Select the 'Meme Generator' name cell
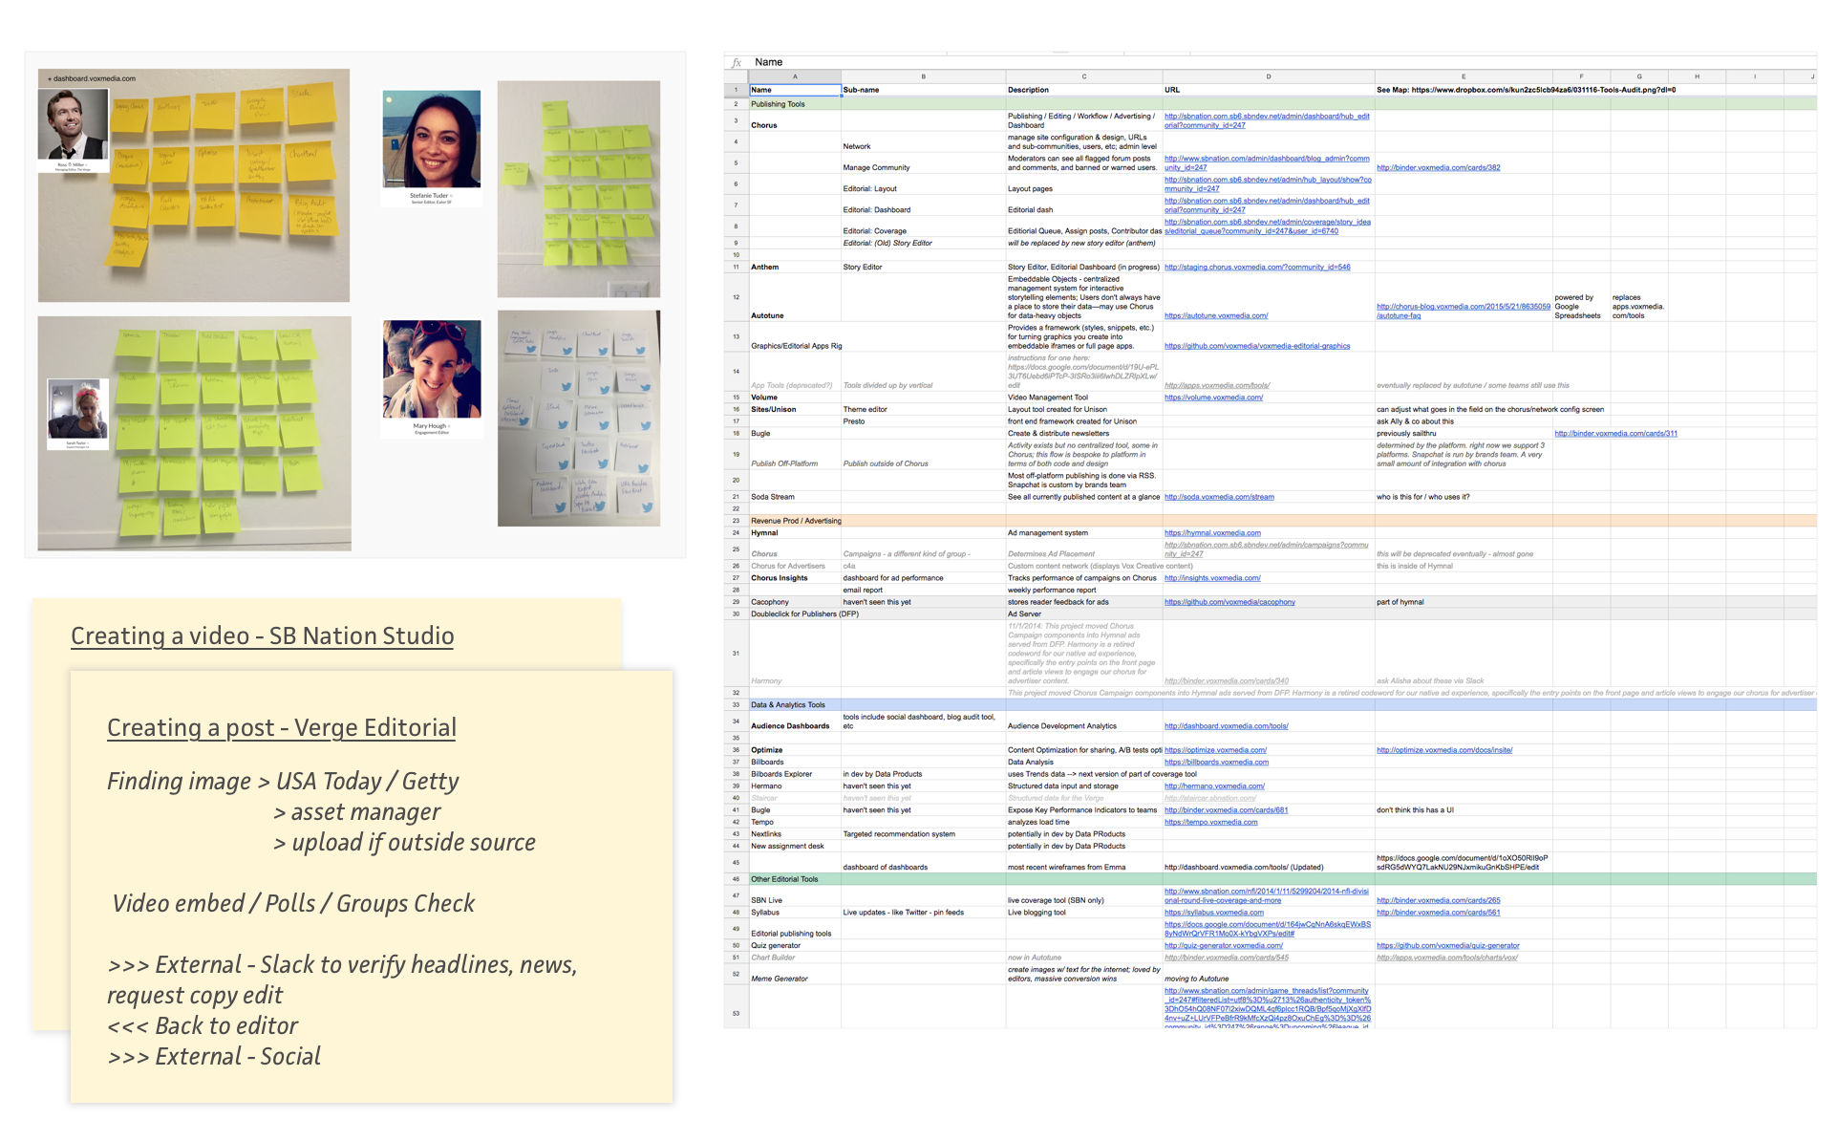Viewport: 1838px width, 1141px height. pos(795,974)
